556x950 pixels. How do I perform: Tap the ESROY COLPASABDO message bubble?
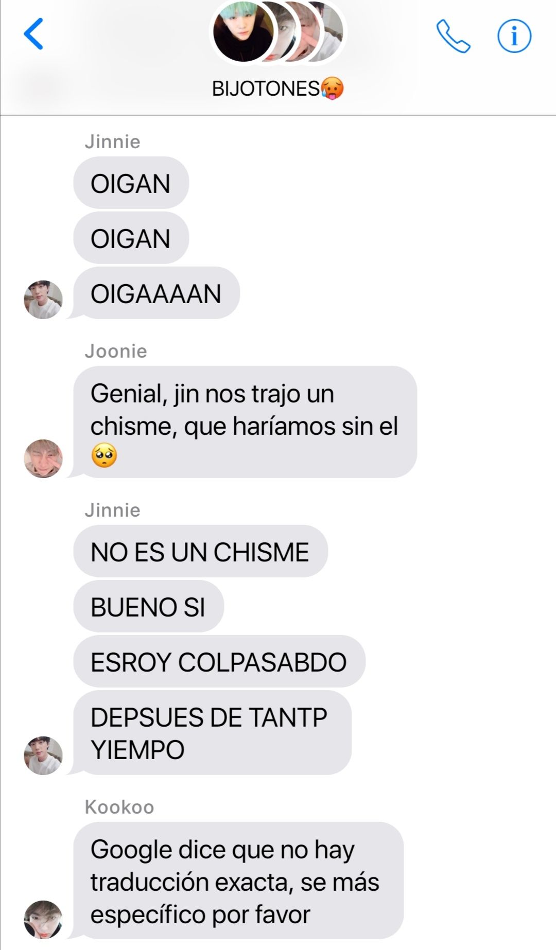click(219, 661)
